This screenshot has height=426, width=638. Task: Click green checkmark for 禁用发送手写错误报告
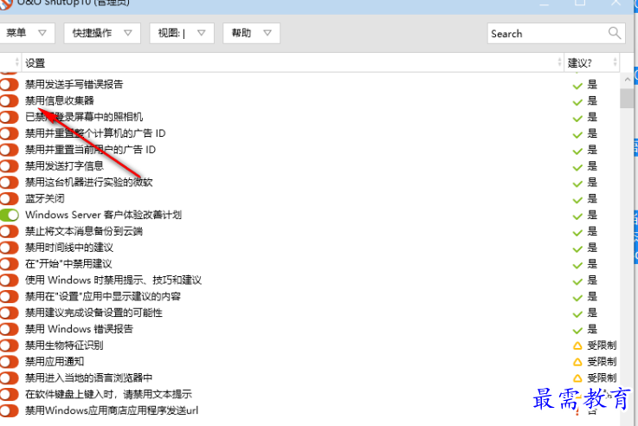(577, 86)
